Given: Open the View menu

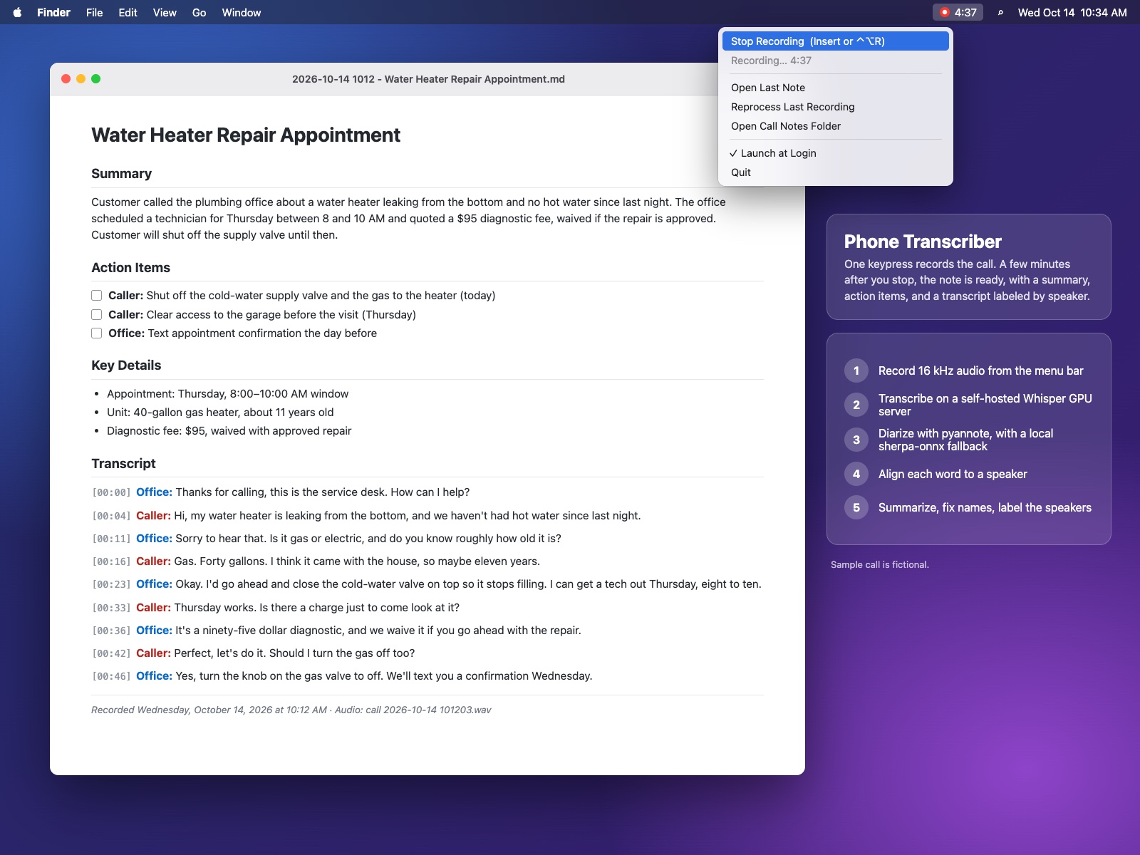Looking at the screenshot, I should pos(165,13).
